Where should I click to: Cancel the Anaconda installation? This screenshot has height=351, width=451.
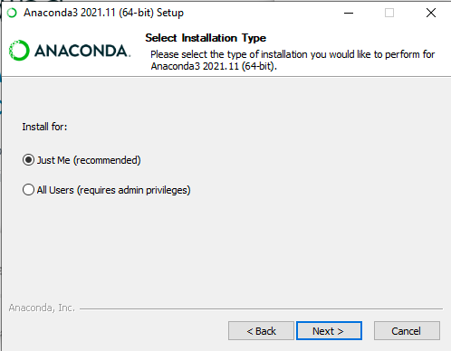coord(407,331)
